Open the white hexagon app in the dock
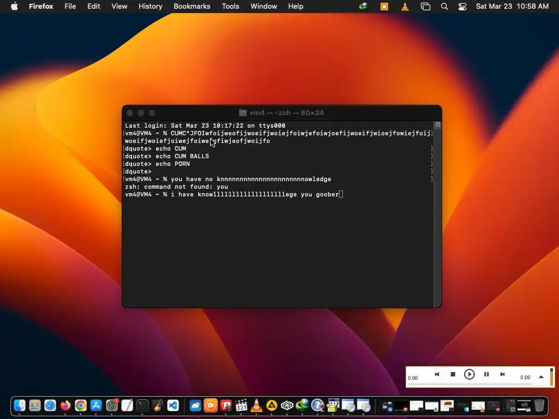This screenshot has width=559, height=419. (x=287, y=405)
